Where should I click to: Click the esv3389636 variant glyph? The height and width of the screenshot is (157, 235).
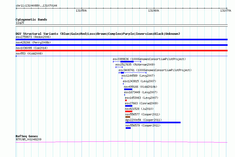pyautogui.click(x=127, y=62)
